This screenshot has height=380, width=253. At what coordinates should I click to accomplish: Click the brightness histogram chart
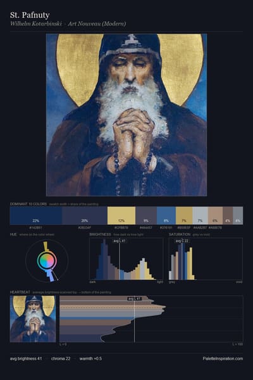click(126, 259)
